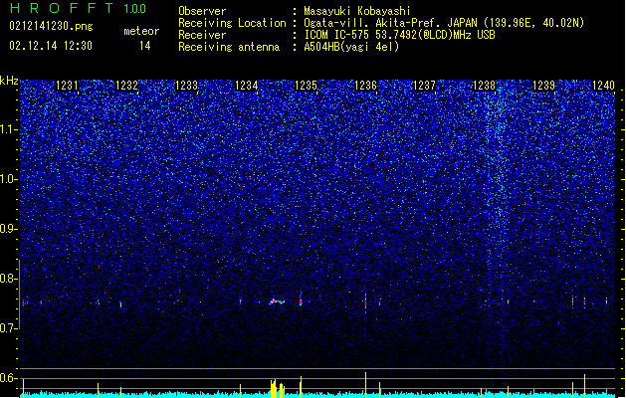Click the 1239 time marker

point(543,86)
